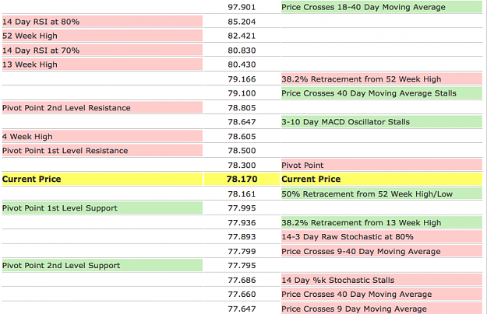This screenshot has width=487, height=314.
Task: Click the value 77.995
Action: (x=242, y=208)
